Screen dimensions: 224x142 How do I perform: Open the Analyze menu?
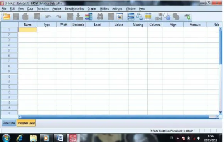pos(57,9)
